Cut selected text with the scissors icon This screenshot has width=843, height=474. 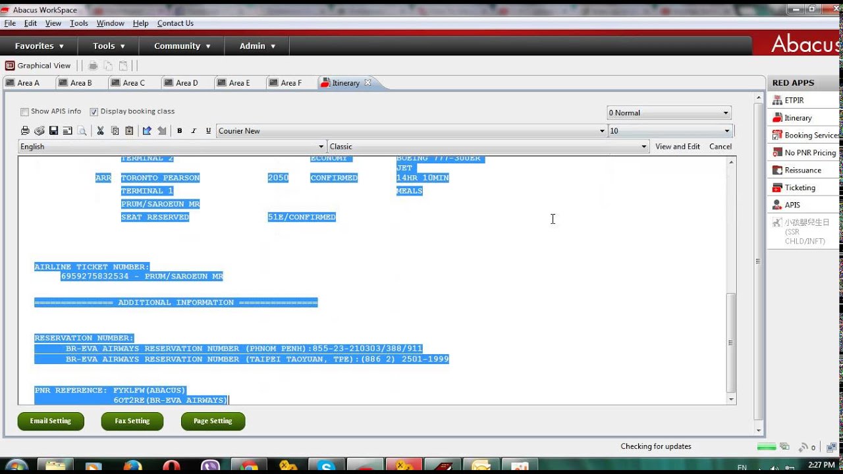(x=100, y=131)
